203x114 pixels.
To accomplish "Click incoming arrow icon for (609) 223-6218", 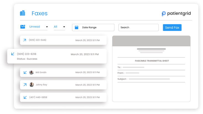I will pos(13,54).
